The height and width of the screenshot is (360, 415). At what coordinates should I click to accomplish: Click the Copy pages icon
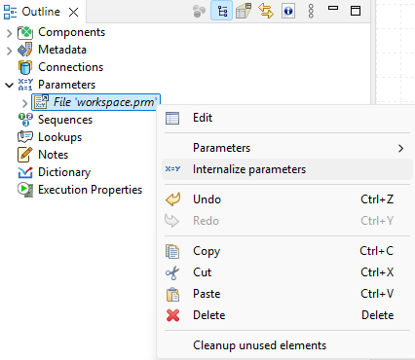point(172,251)
